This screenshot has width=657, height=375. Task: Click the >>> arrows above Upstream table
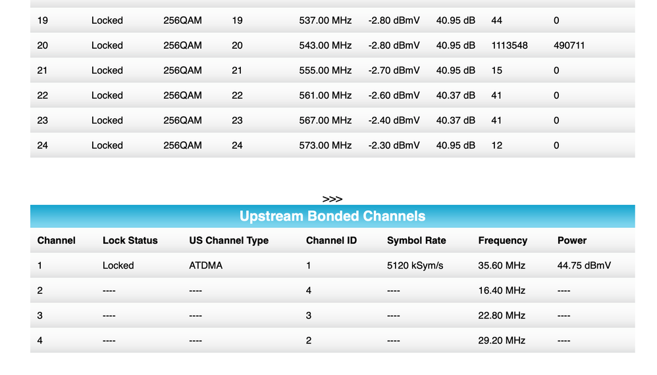pyautogui.click(x=332, y=199)
